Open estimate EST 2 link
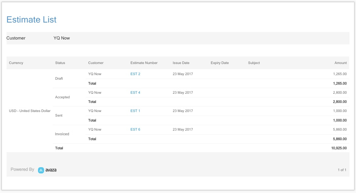The height and width of the screenshot is (193, 356). point(135,74)
